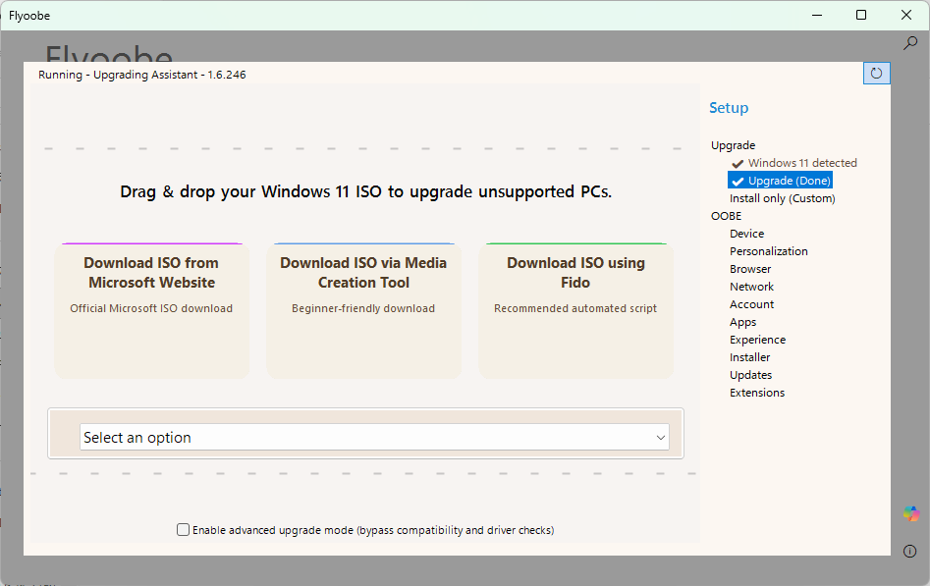Image resolution: width=930 pixels, height=586 pixels.
Task: Open the Extensions setup page
Action: coord(757,393)
